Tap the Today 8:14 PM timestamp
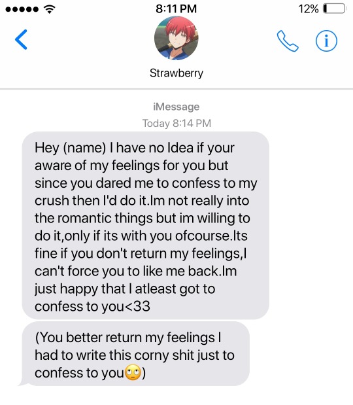Viewport: 353px width, 405px height. [x=176, y=123]
